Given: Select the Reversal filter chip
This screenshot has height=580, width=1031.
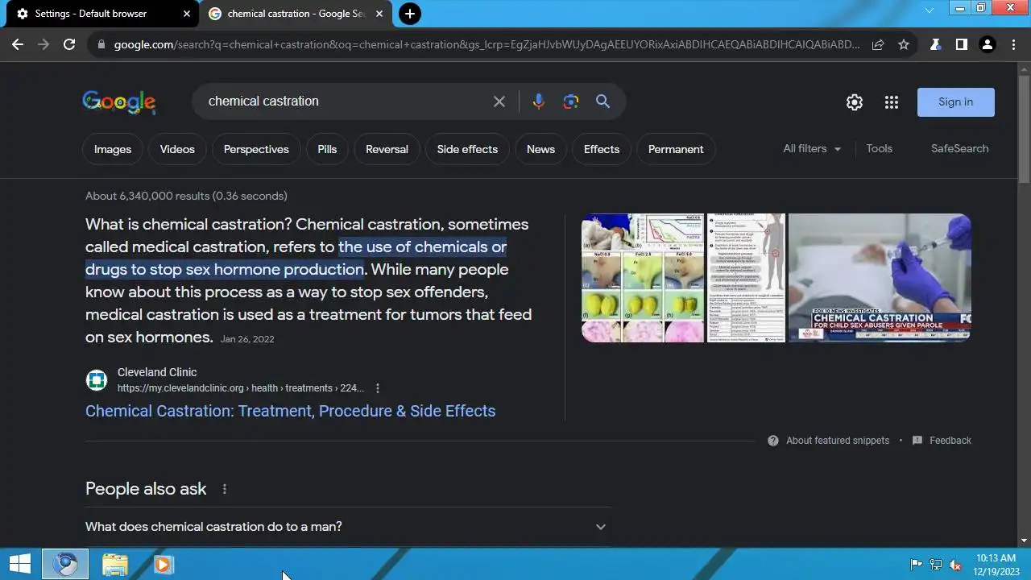Looking at the screenshot, I should 387,149.
